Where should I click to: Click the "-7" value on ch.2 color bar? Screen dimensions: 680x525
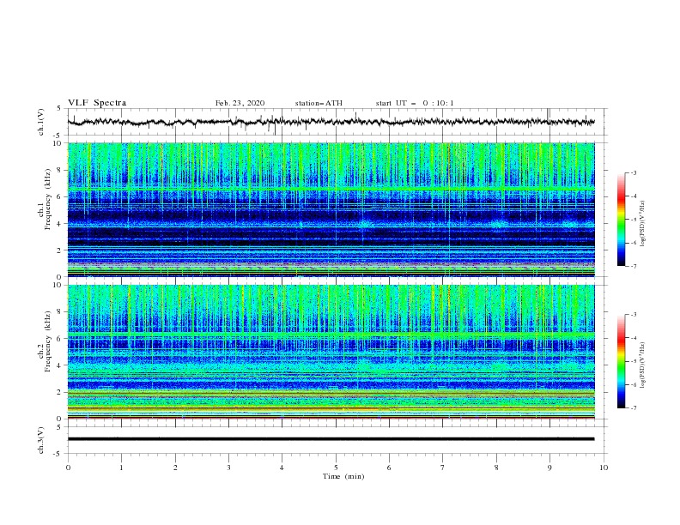[x=634, y=408]
